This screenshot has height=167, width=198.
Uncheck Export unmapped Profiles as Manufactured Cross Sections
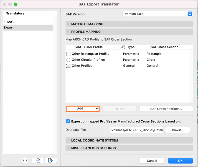68,121
